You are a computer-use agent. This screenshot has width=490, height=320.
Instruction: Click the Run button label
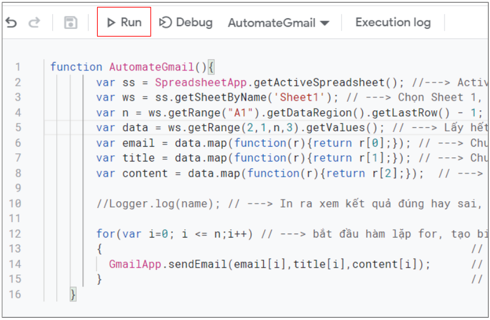[x=131, y=23]
